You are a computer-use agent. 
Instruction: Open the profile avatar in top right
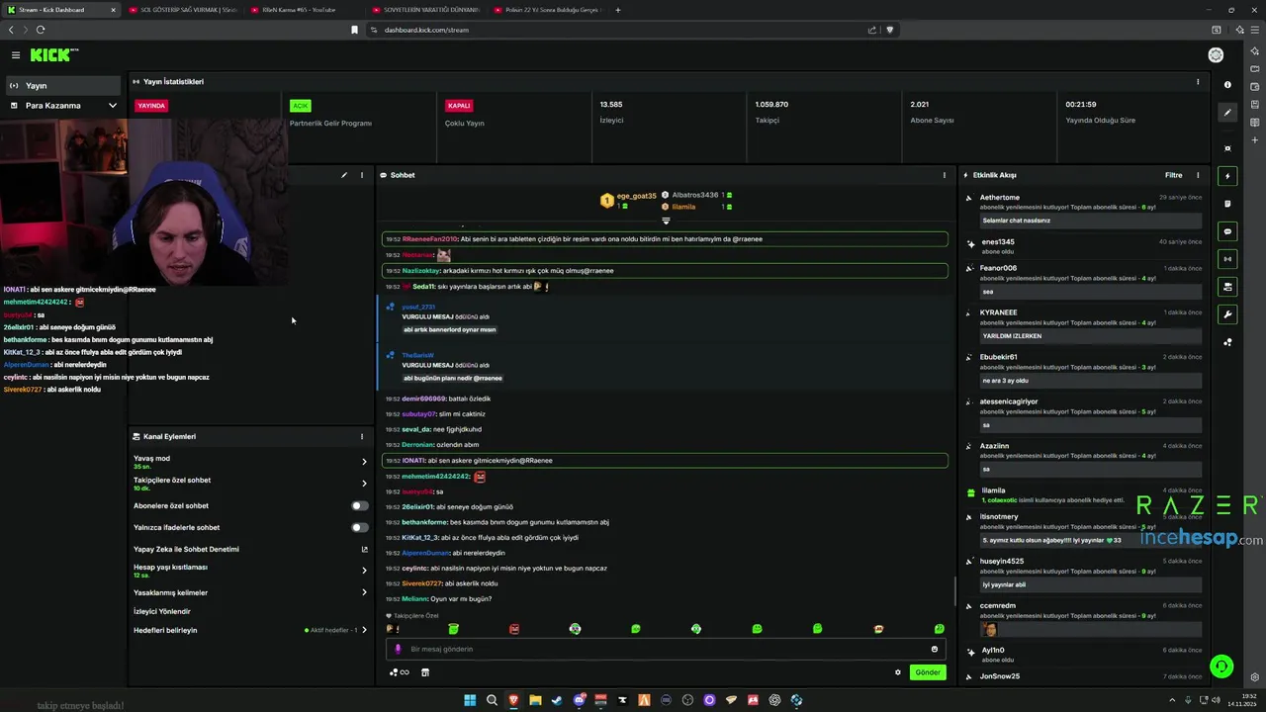(1216, 55)
